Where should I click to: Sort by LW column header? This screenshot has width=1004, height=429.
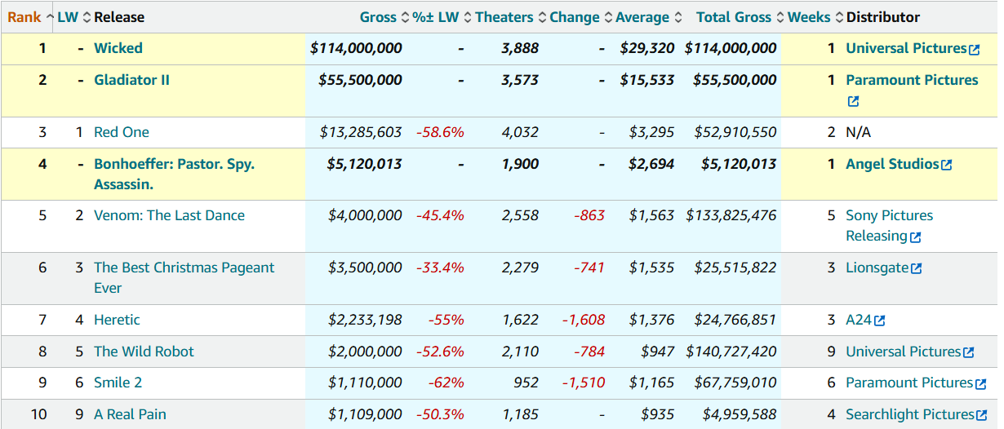[68, 17]
